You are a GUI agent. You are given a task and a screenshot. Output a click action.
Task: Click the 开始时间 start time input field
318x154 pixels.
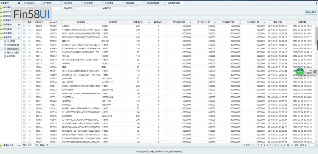[x=86, y=8]
